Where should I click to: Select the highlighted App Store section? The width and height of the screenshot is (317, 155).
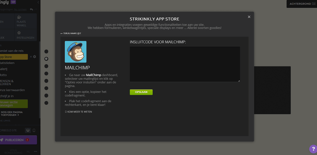point(14,57)
